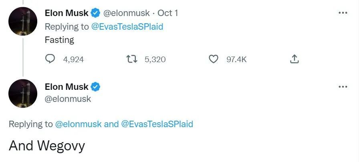Click Elon Musk name on the Fasting tweet

(x=67, y=13)
